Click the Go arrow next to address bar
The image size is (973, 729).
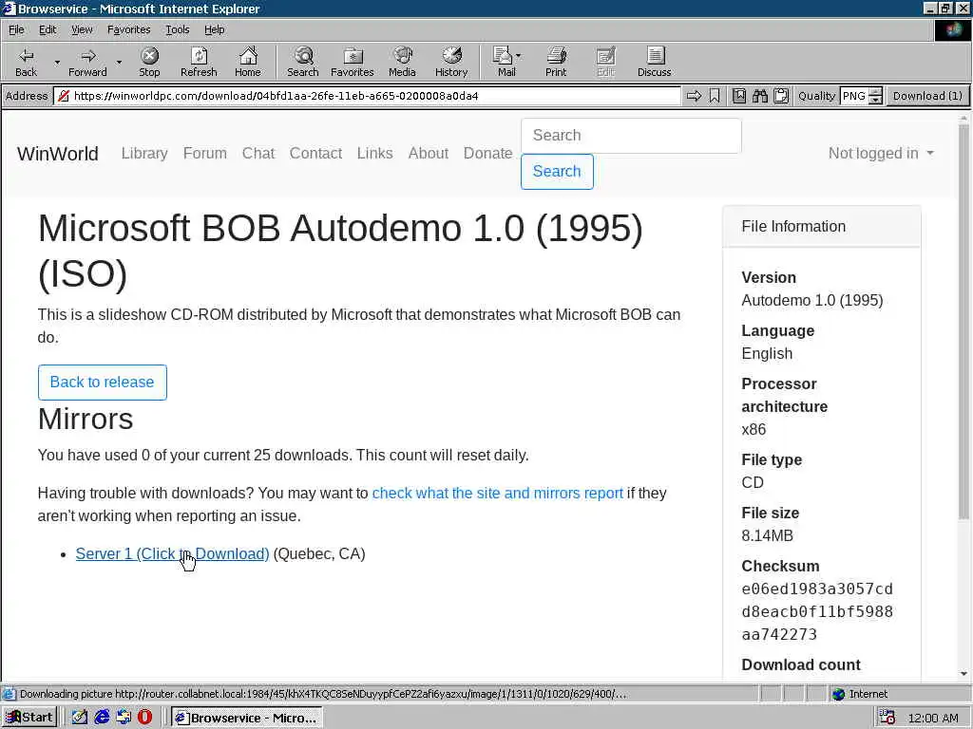pyautogui.click(x=695, y=96)
